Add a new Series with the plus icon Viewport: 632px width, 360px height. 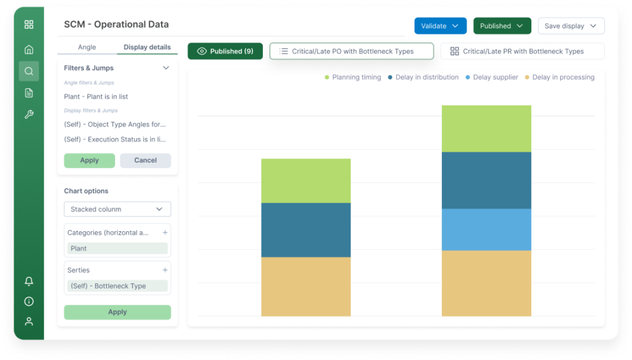click(165, 269)
